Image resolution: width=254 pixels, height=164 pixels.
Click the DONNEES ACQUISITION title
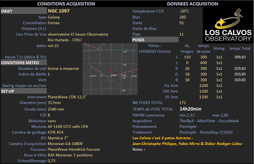click(193, 4)
